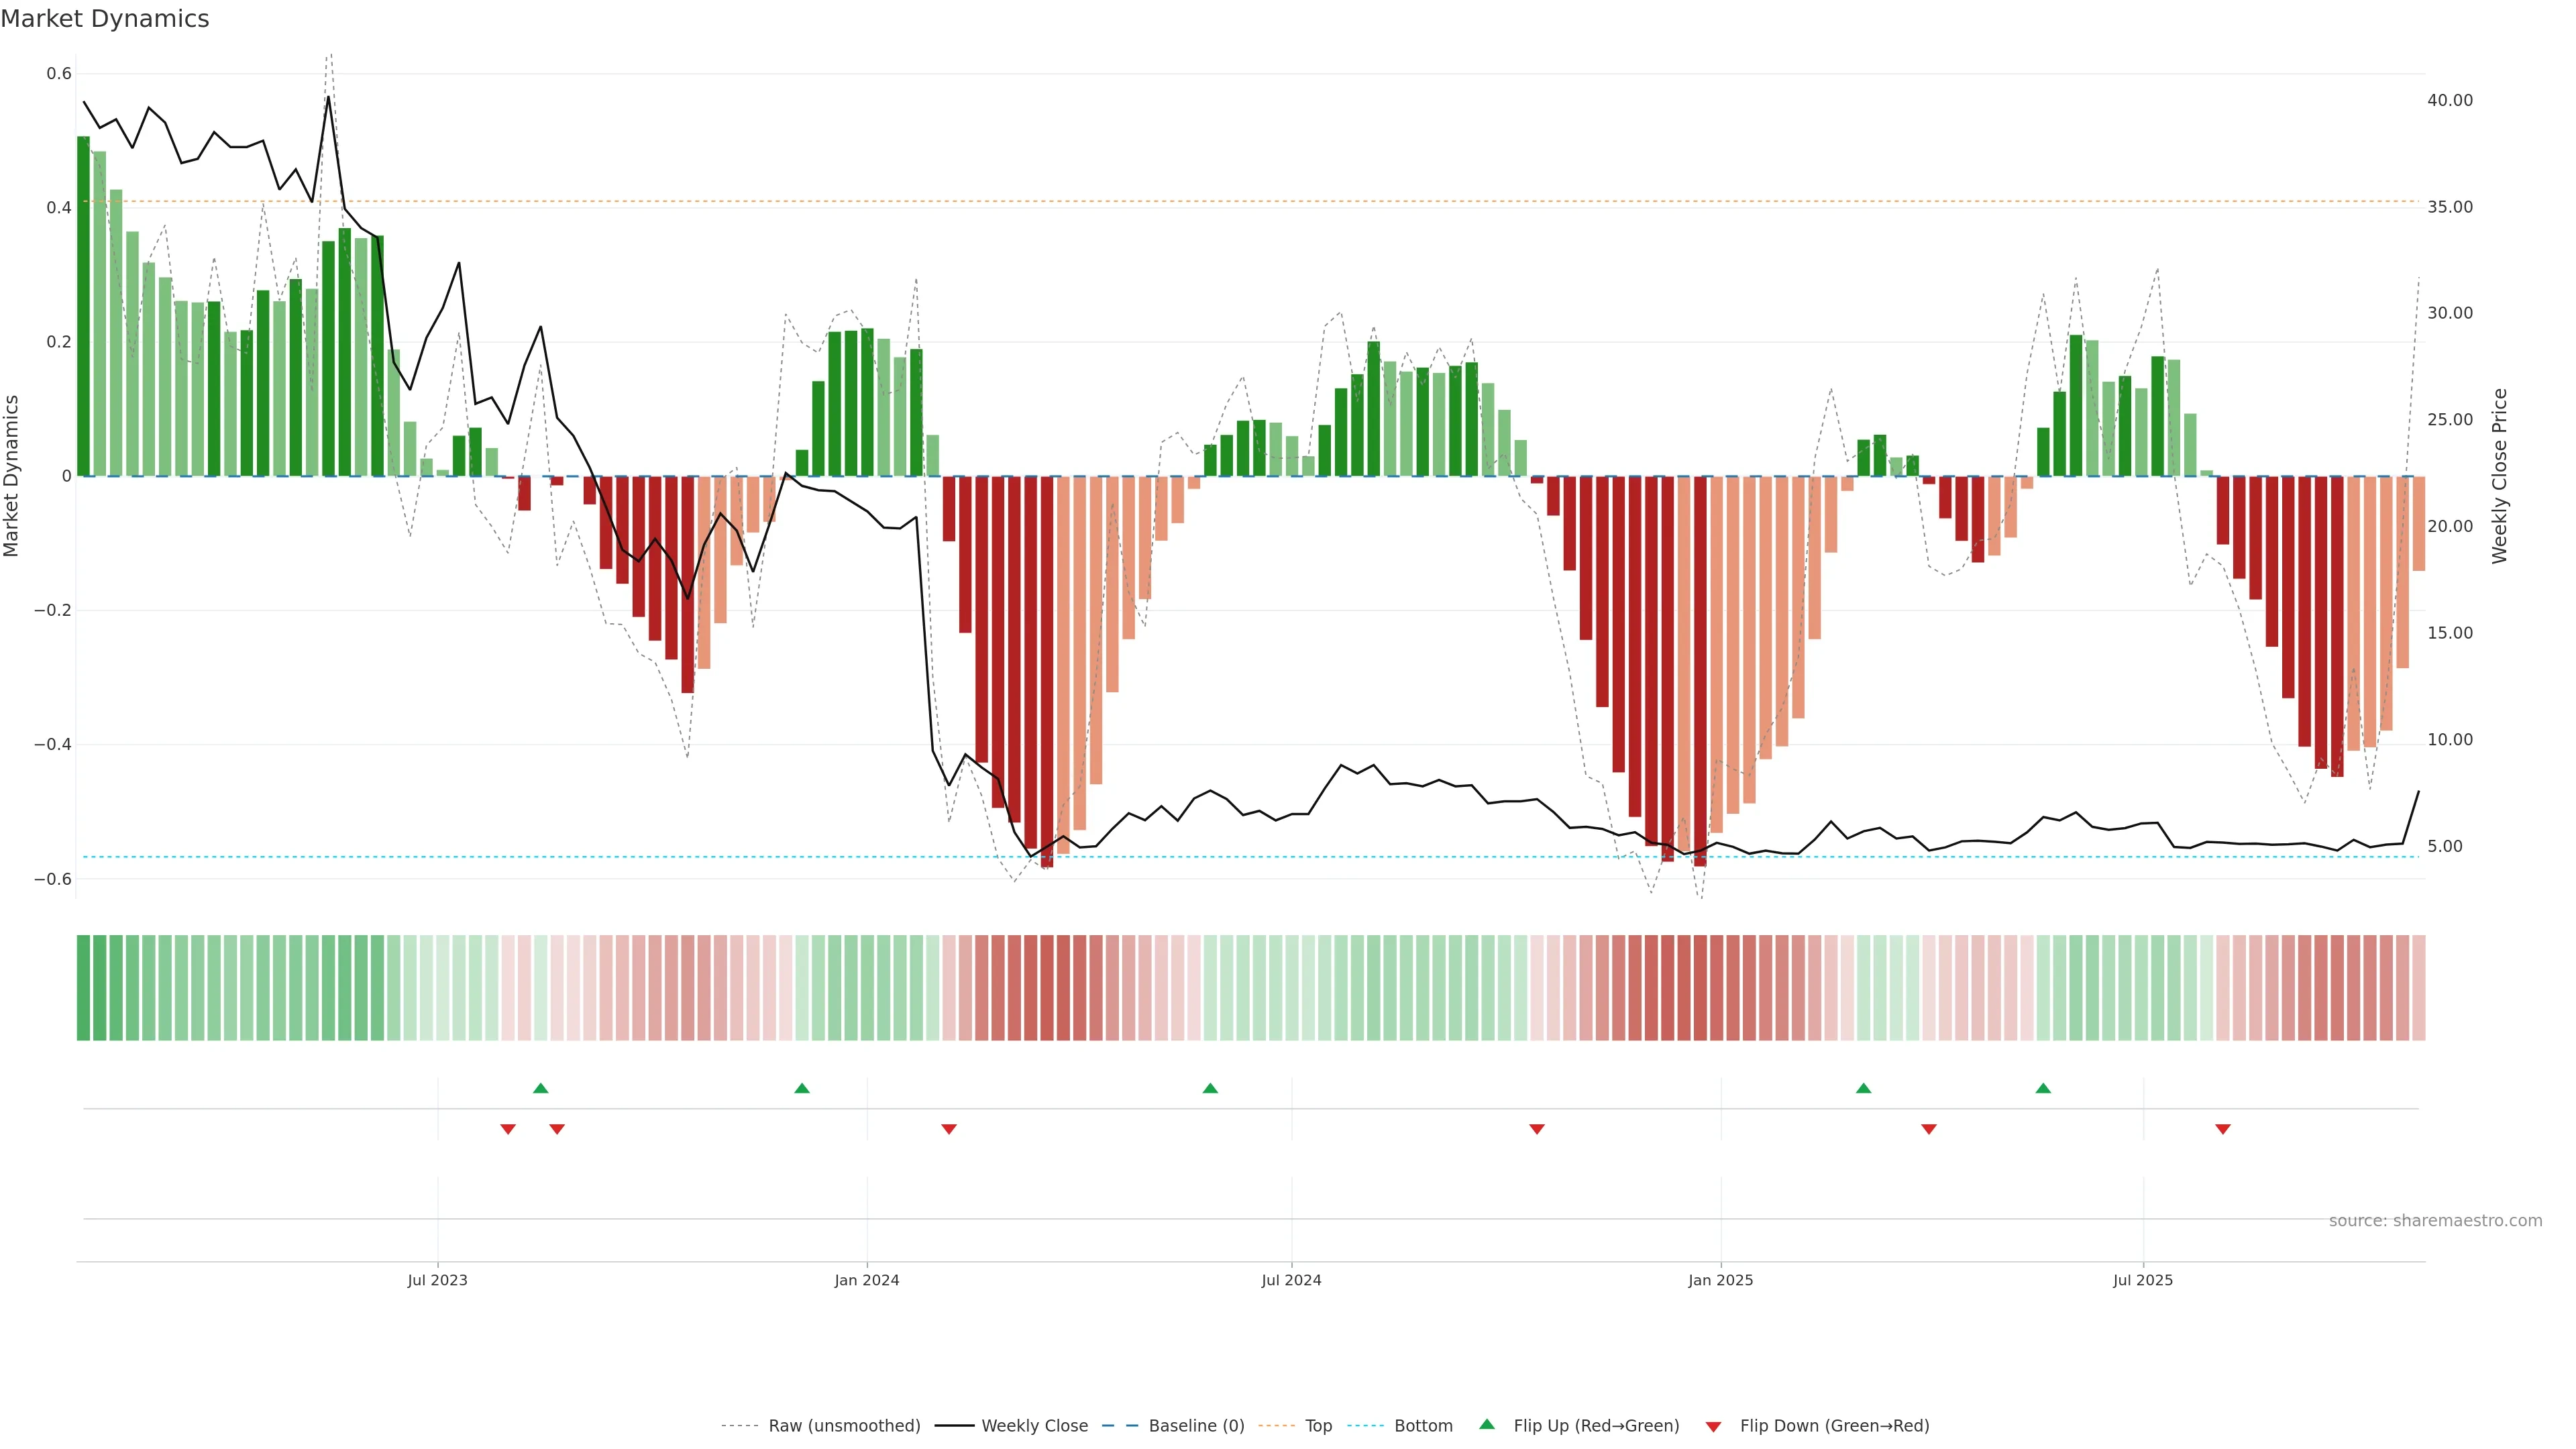This screenshot has height=1449, width=2576.
Task: Click the leftmost green flip-up triangle marker
Action: [541, 1088]
